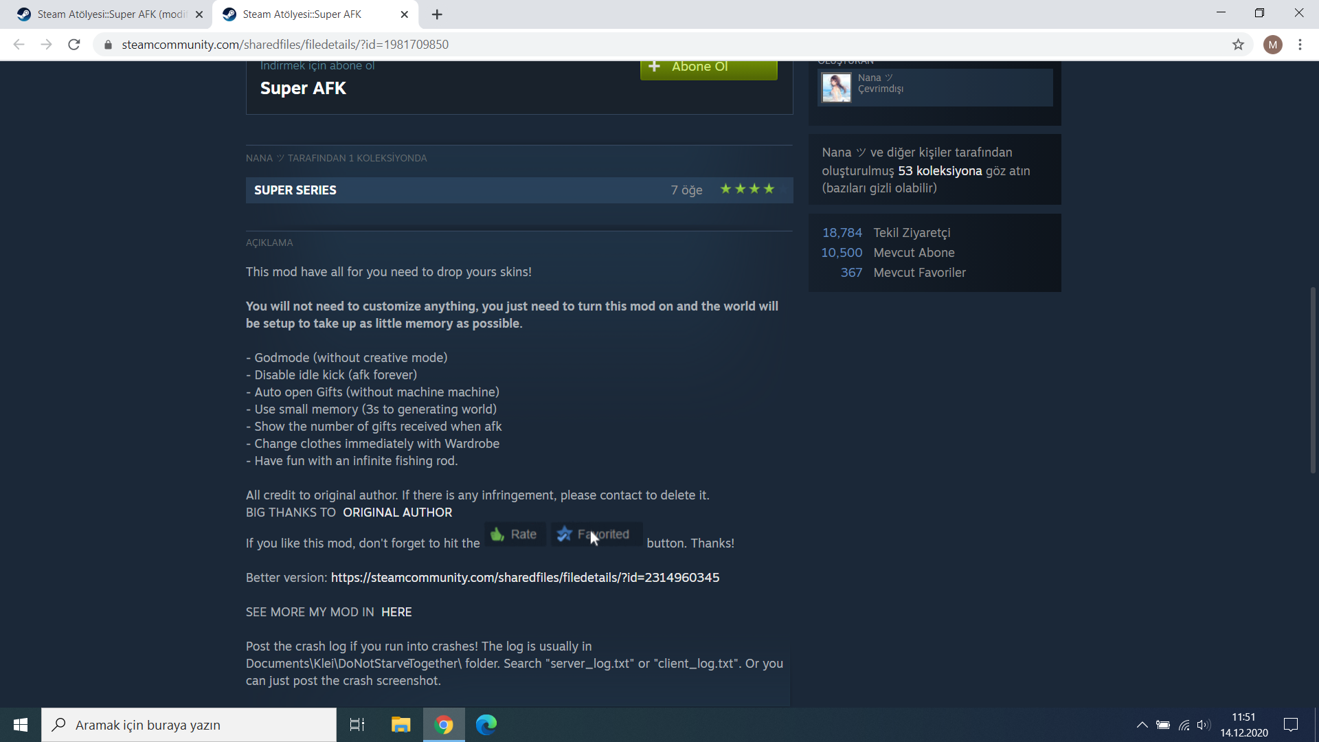
Task: Open Chrome profile avatar M
Action: (x=1272, y=45)
